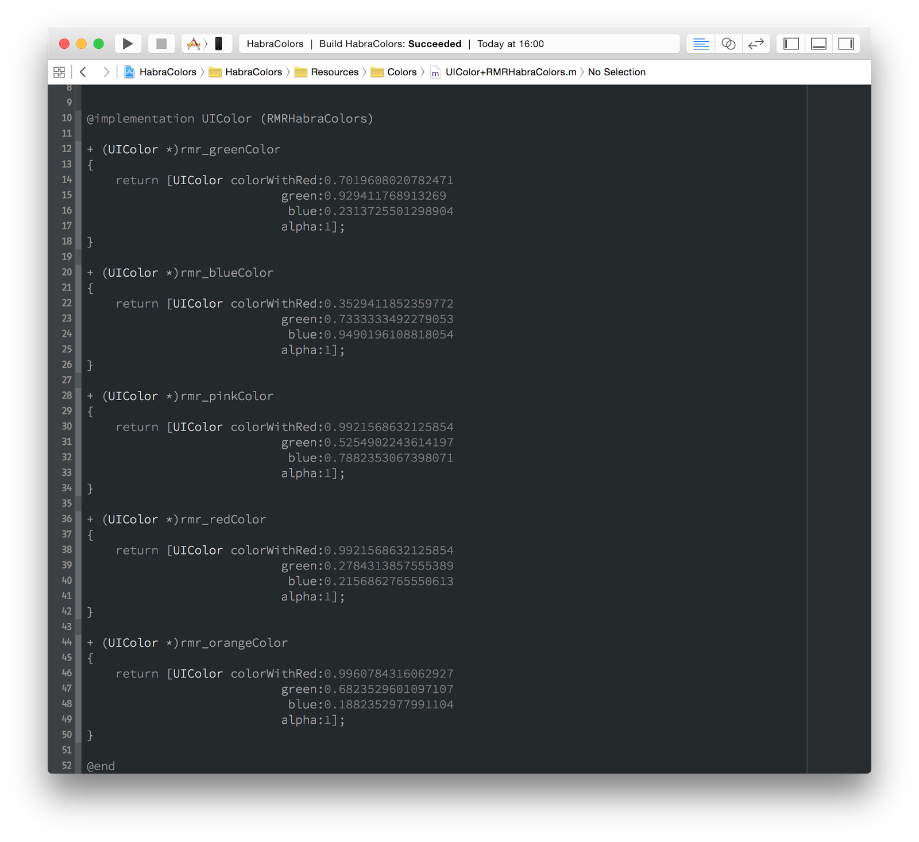Click line number 52 in gutter
Screen dimensions: 919x842
(67, 766)
